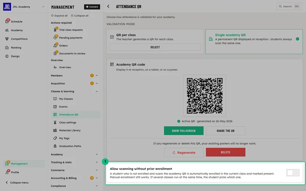306x191 pixels.
Task: Open Profile in the sidebar
Action: pyautogui.click(x=24, y=172)
